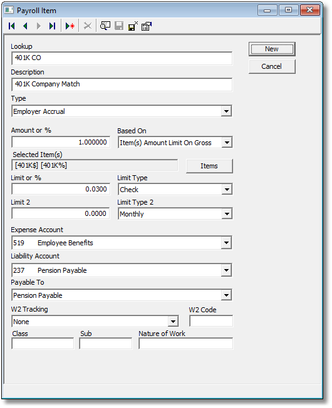Viewport: 332px width, 408px height.
Task: Click into the Lookup text field
Action: 122,58
